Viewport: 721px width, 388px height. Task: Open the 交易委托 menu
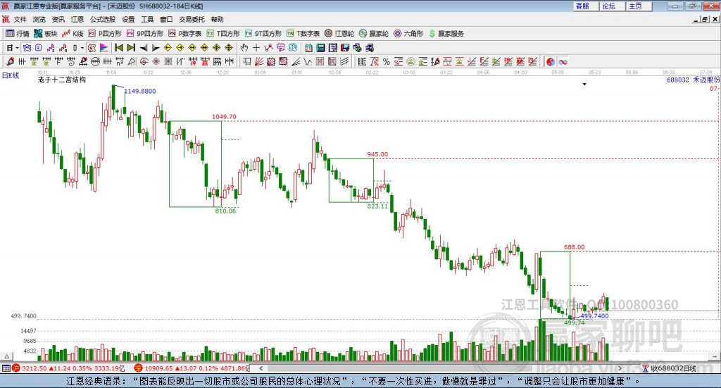click(x=192, y=19)
